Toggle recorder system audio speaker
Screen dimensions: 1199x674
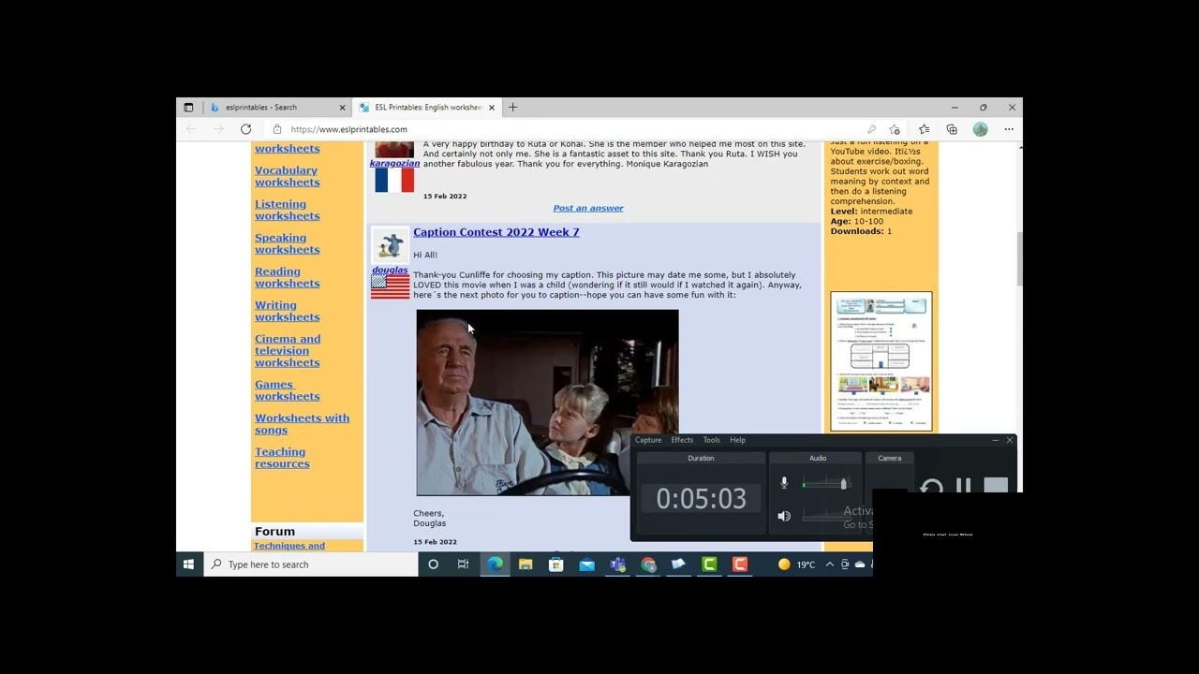[x=784, y=516]
